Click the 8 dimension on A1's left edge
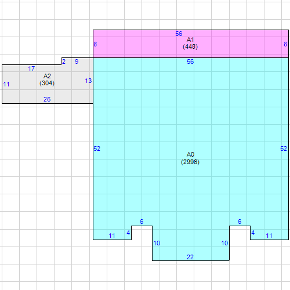 95,44
